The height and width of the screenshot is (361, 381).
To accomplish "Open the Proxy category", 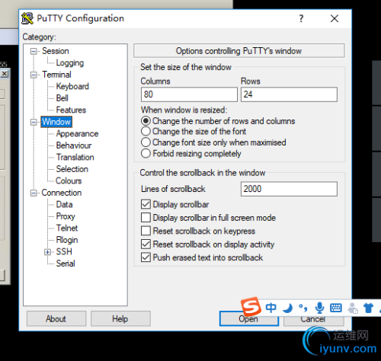I will point(66,216).
